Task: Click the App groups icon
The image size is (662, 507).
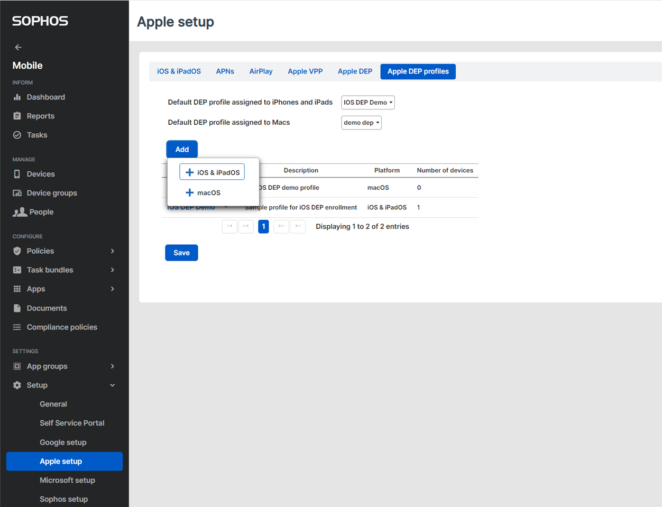Action: [x=17, y=366]
